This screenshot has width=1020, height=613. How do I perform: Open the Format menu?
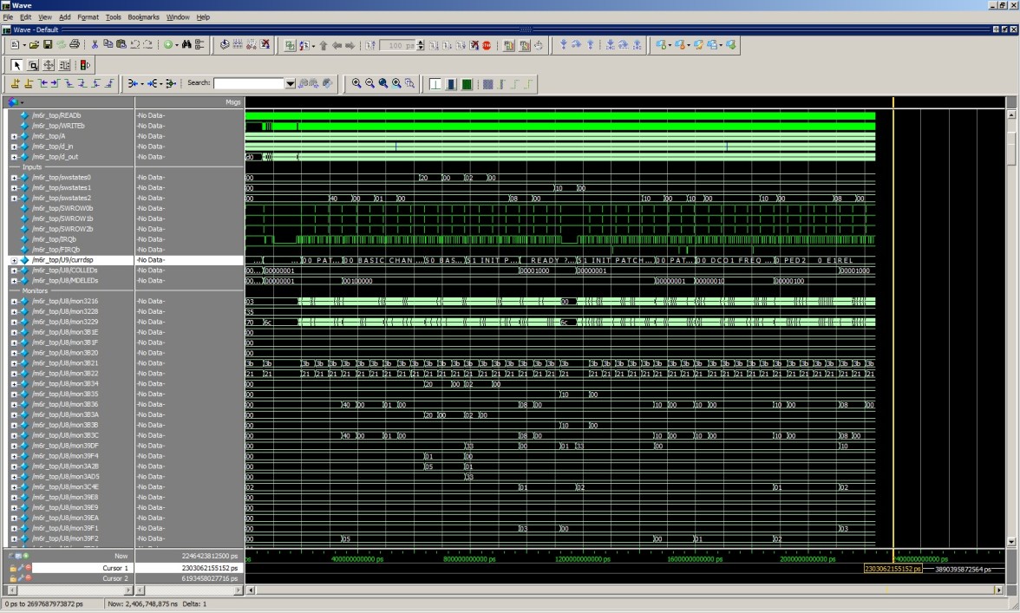[x=88, y=17]
